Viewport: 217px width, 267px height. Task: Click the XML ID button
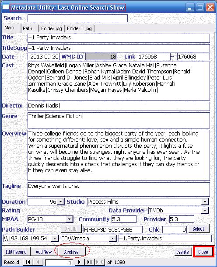click(71, 229)
